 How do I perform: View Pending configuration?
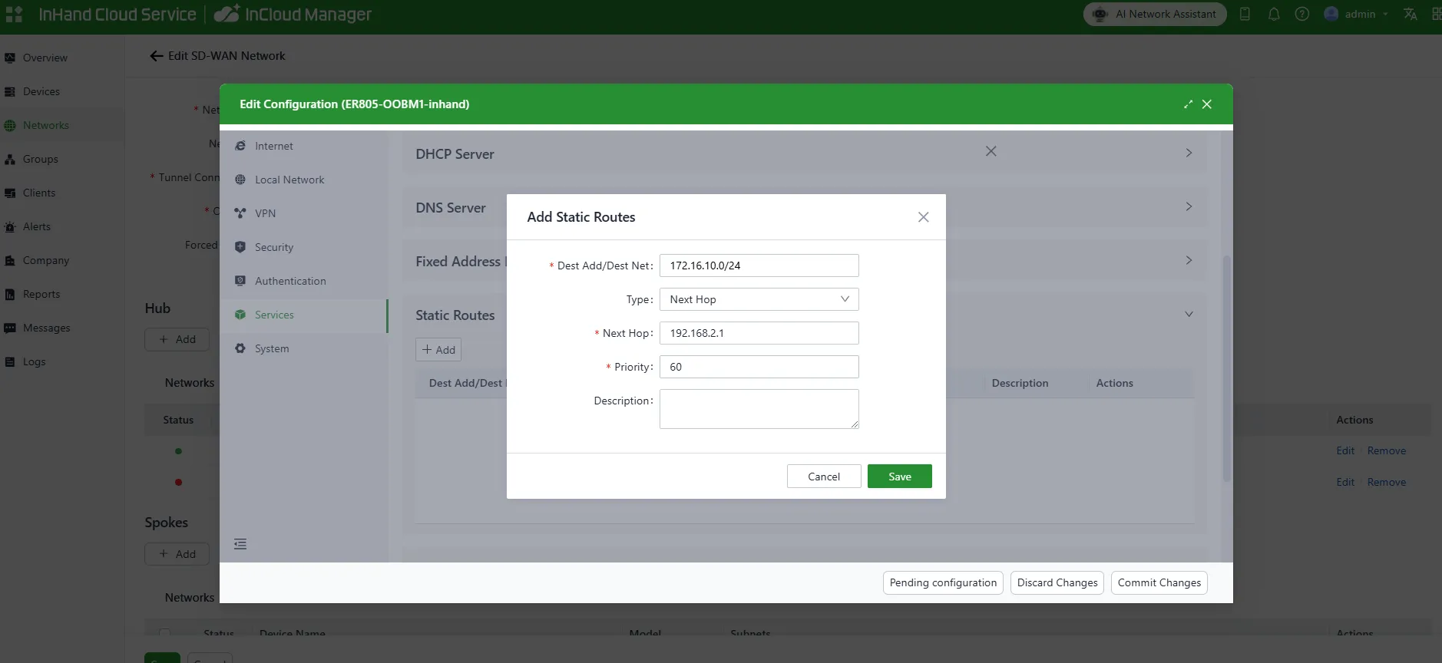pos(943,583)
